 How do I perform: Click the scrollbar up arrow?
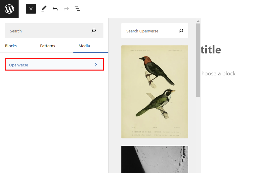[x=198, y=21]
